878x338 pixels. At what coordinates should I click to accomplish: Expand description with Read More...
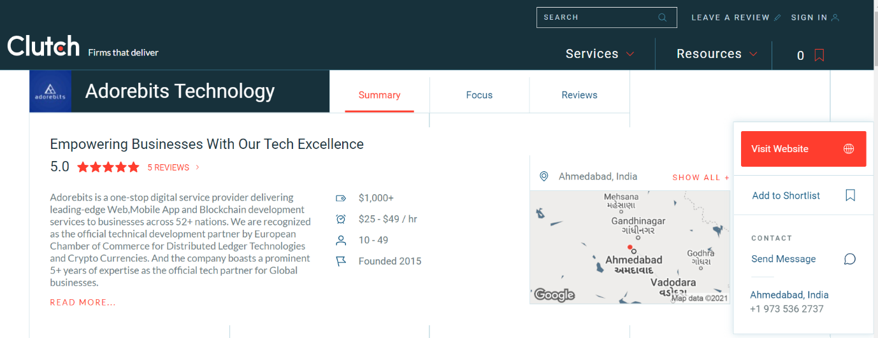click(83, 302)
